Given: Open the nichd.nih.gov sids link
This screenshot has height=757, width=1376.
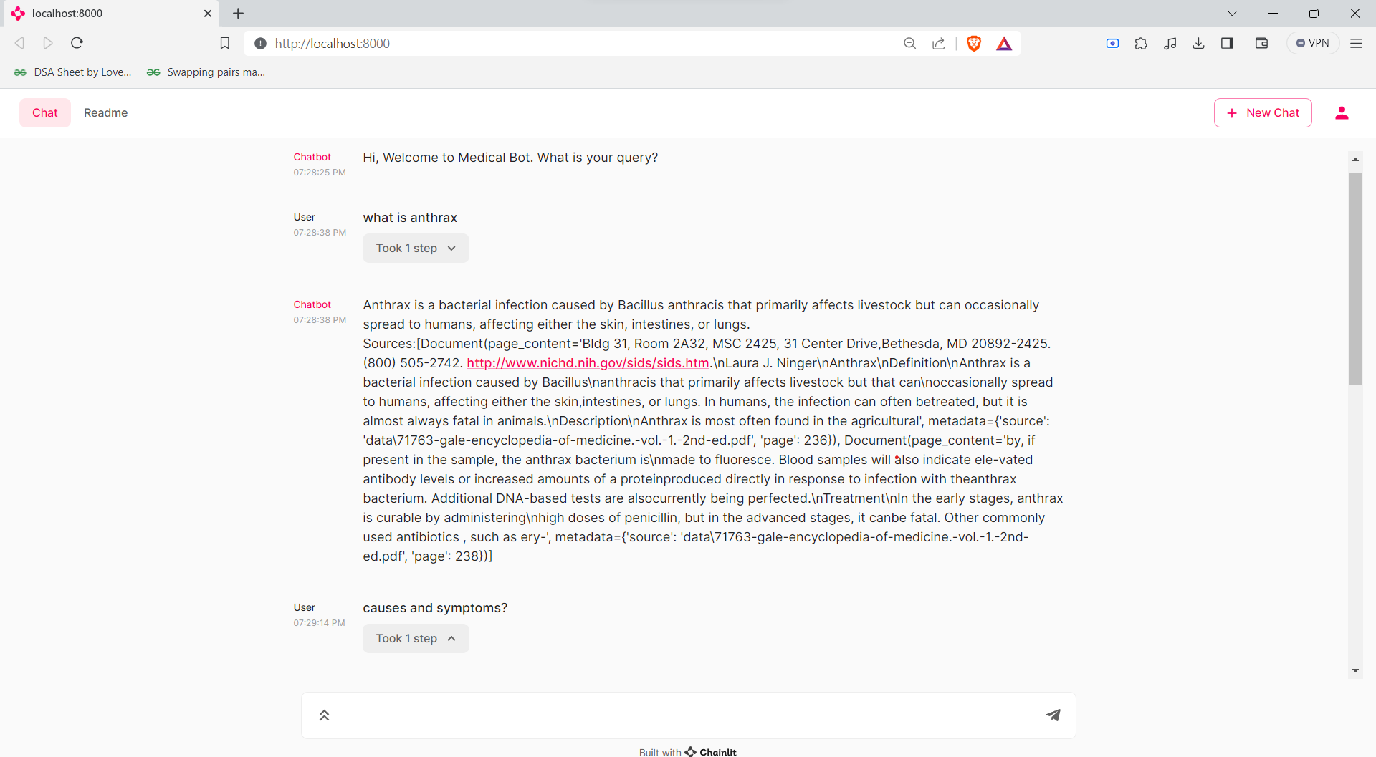Looking at the screenshot, I should 588,363.
